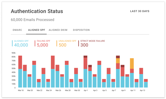Select the blue segment of Mar 28 bar
The height and width of the screenshot is (99, 166).
(67, 76)
